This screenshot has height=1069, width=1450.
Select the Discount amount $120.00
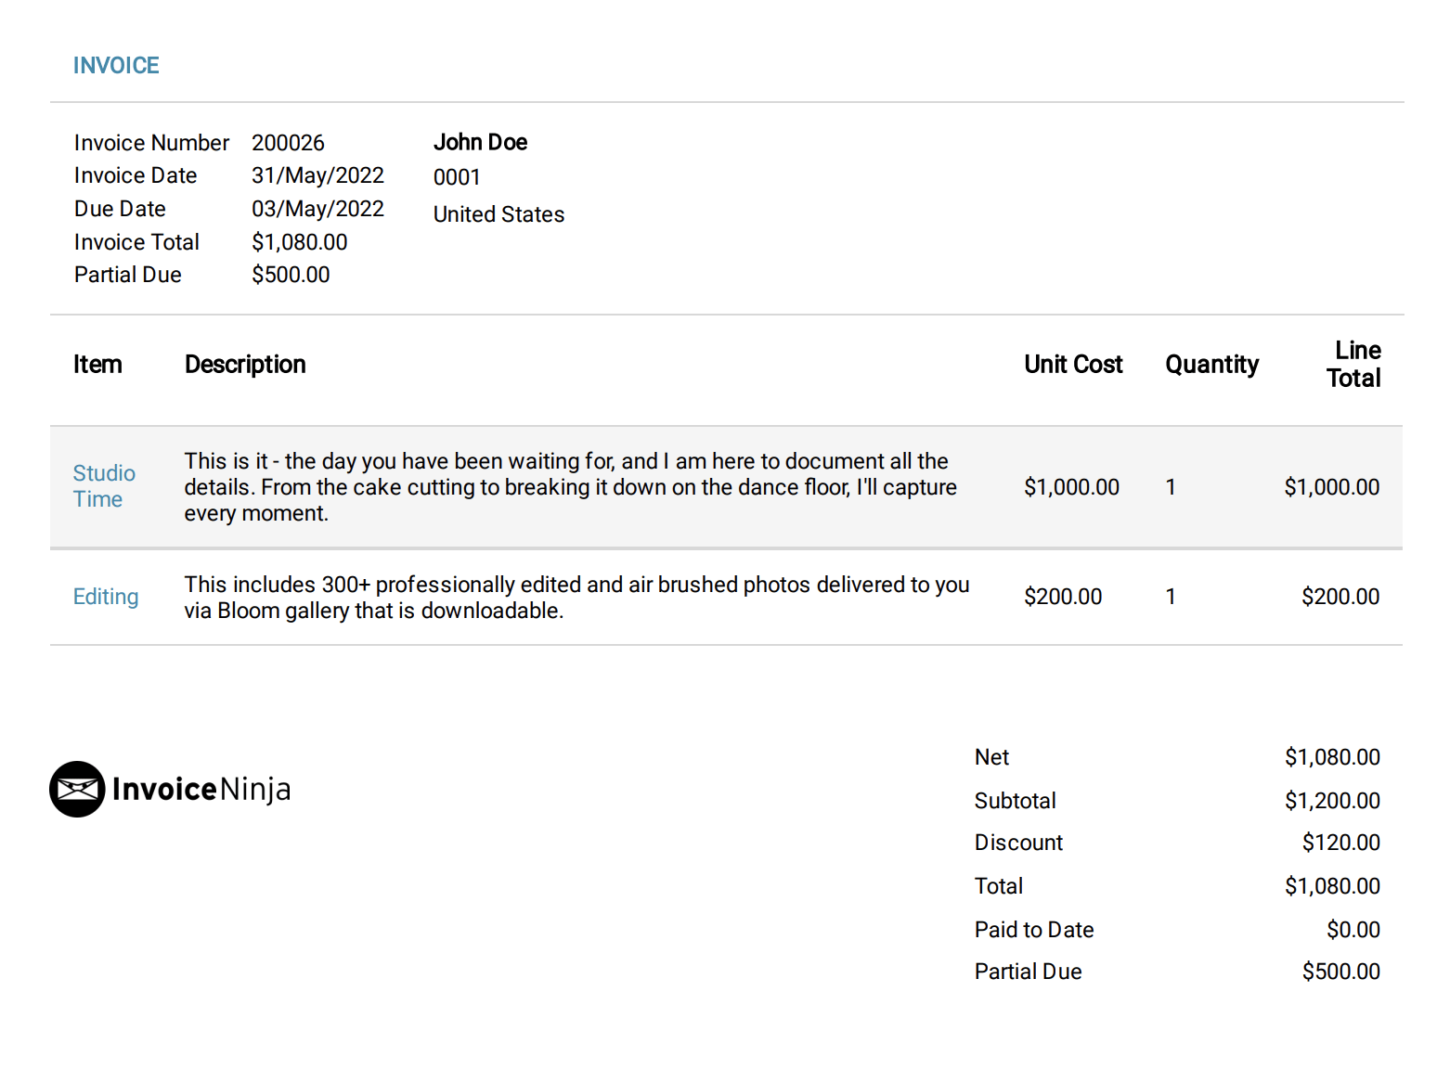(1340, 843)
